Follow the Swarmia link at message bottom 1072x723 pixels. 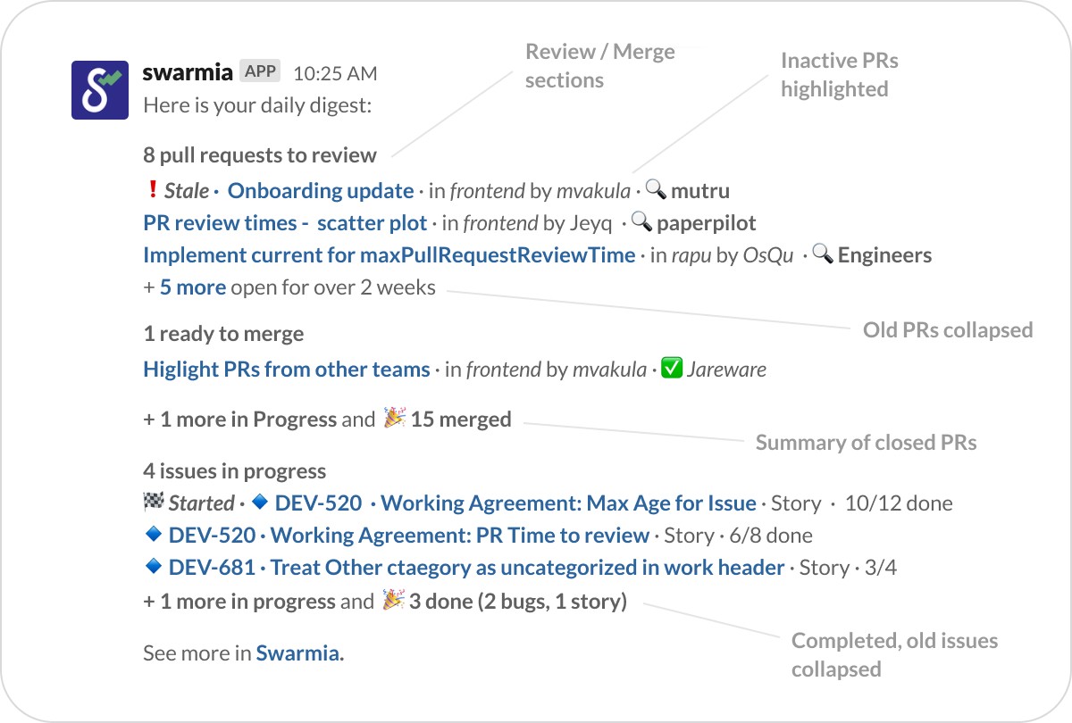299,653
